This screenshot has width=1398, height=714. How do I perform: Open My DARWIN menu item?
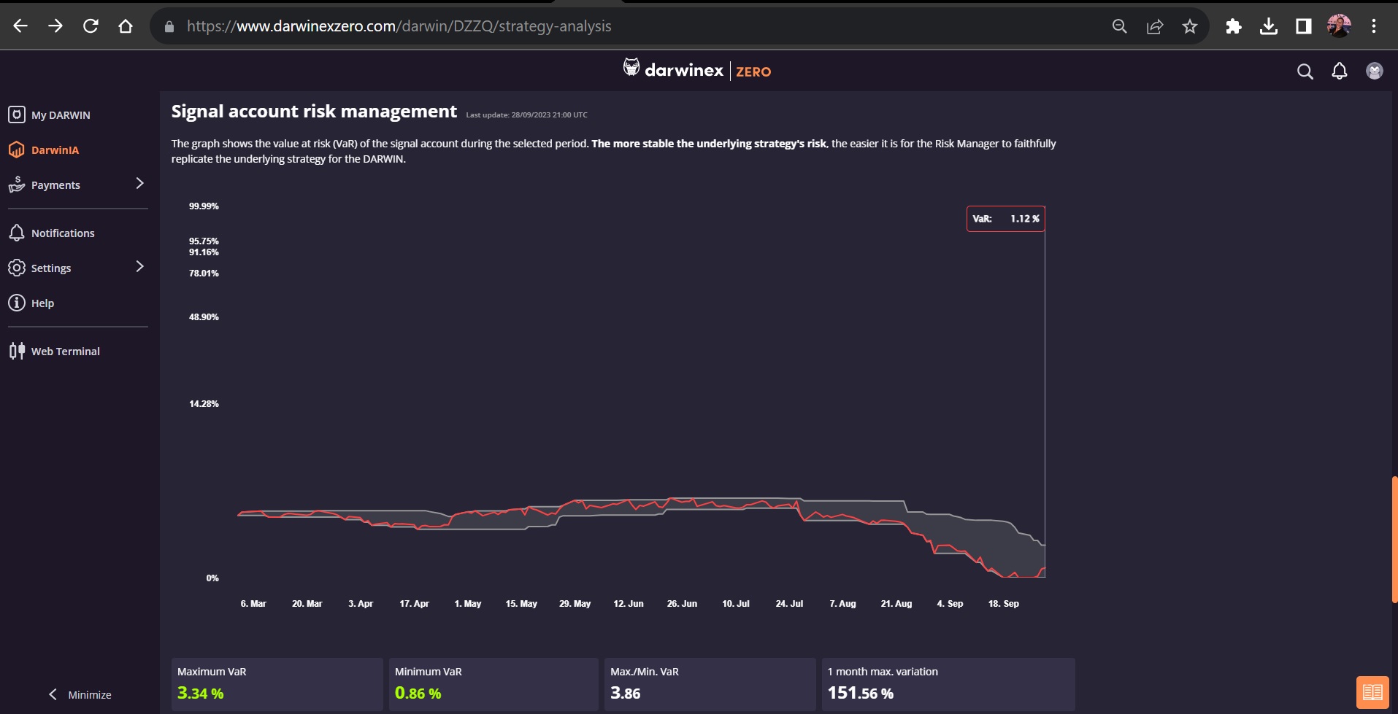[61, 115]
